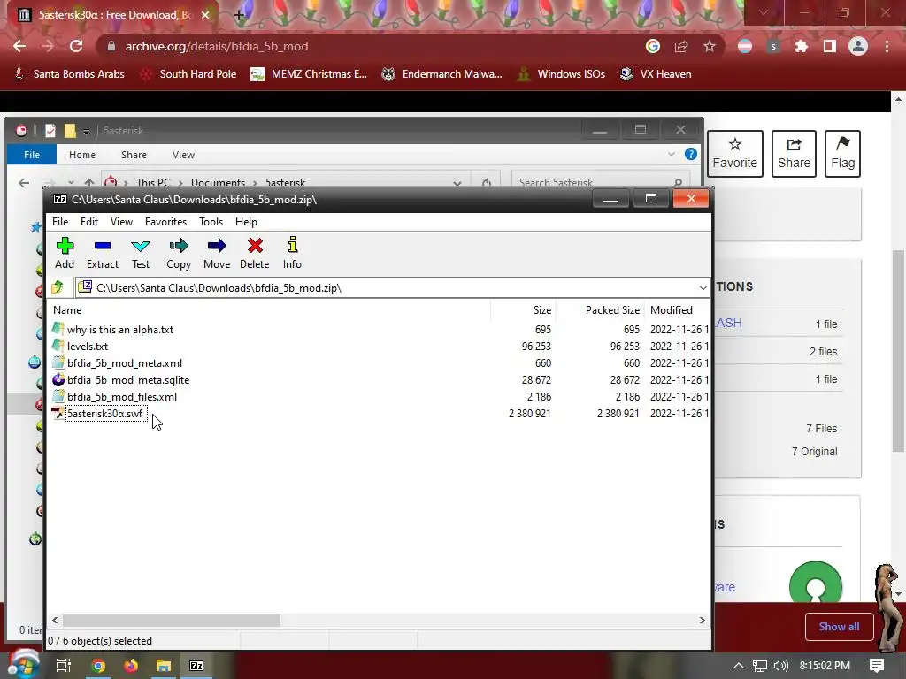Open the 7-Zip Favorites menu
The image size is (906, 679).
tap(165, 222)
